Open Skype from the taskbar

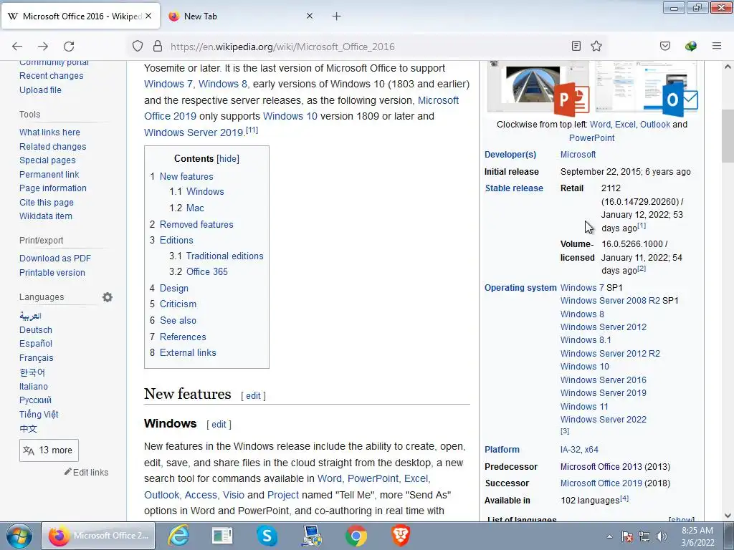(267, 536)
